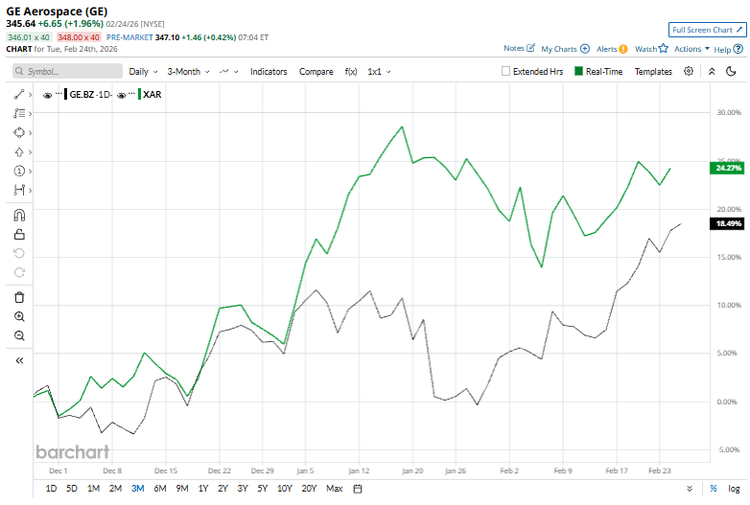Open Help question mark
This screenshot has width=750, height=505.
click(x=738, y=49)
